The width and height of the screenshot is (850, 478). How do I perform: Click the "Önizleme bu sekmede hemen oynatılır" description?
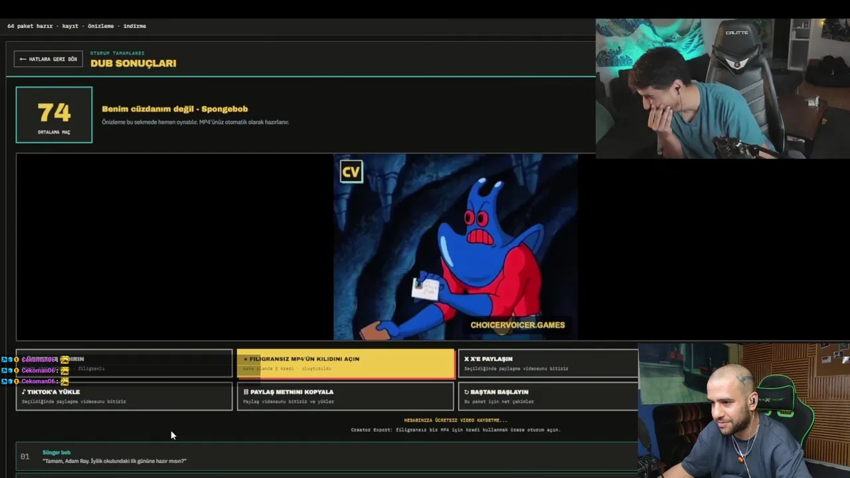pyautogui.click(x=195, y=122)
